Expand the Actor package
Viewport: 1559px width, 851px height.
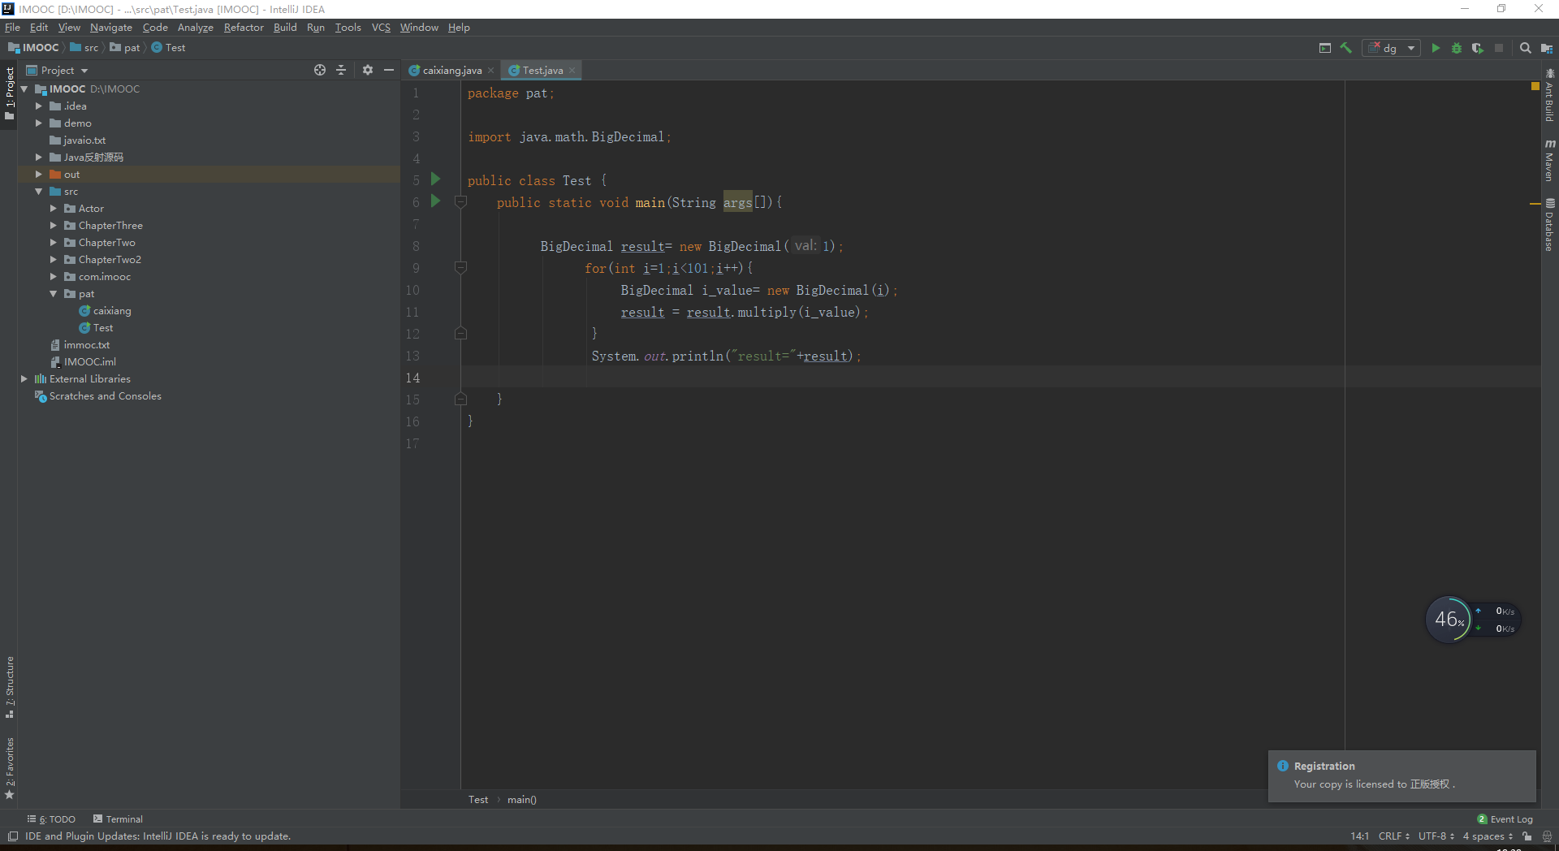[53, 209]
